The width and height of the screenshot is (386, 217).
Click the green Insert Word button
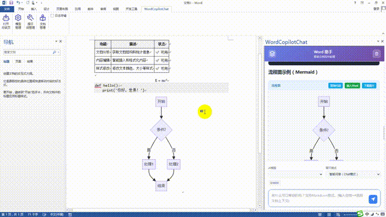[x=352, y=86]
